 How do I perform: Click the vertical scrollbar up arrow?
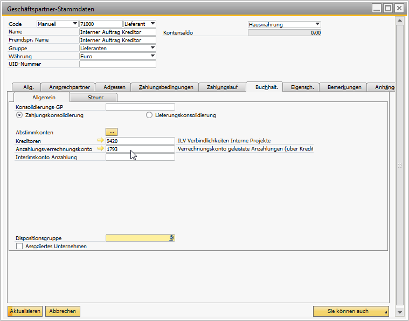399,21
